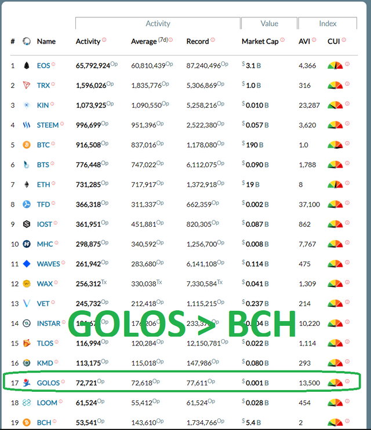The image size is (371, 430).
Task: Select the Index group tab
Action: (x=328, y=24)
